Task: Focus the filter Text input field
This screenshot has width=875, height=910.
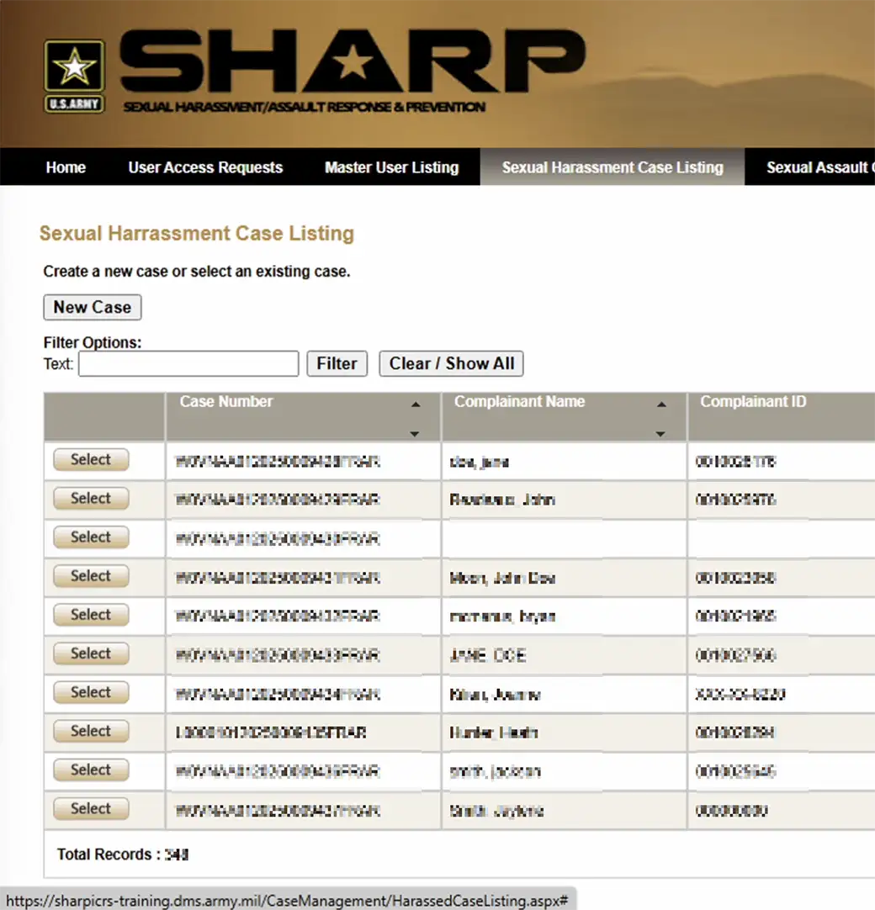Action: [188, 364]
